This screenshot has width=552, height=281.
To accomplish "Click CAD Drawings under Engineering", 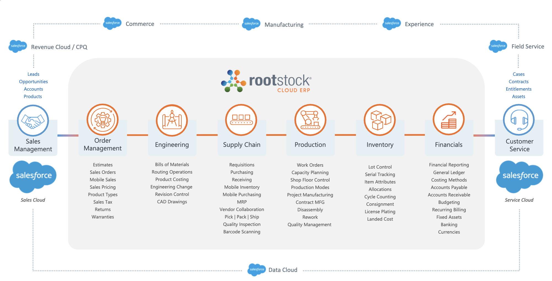I will [x=172, y=202].
